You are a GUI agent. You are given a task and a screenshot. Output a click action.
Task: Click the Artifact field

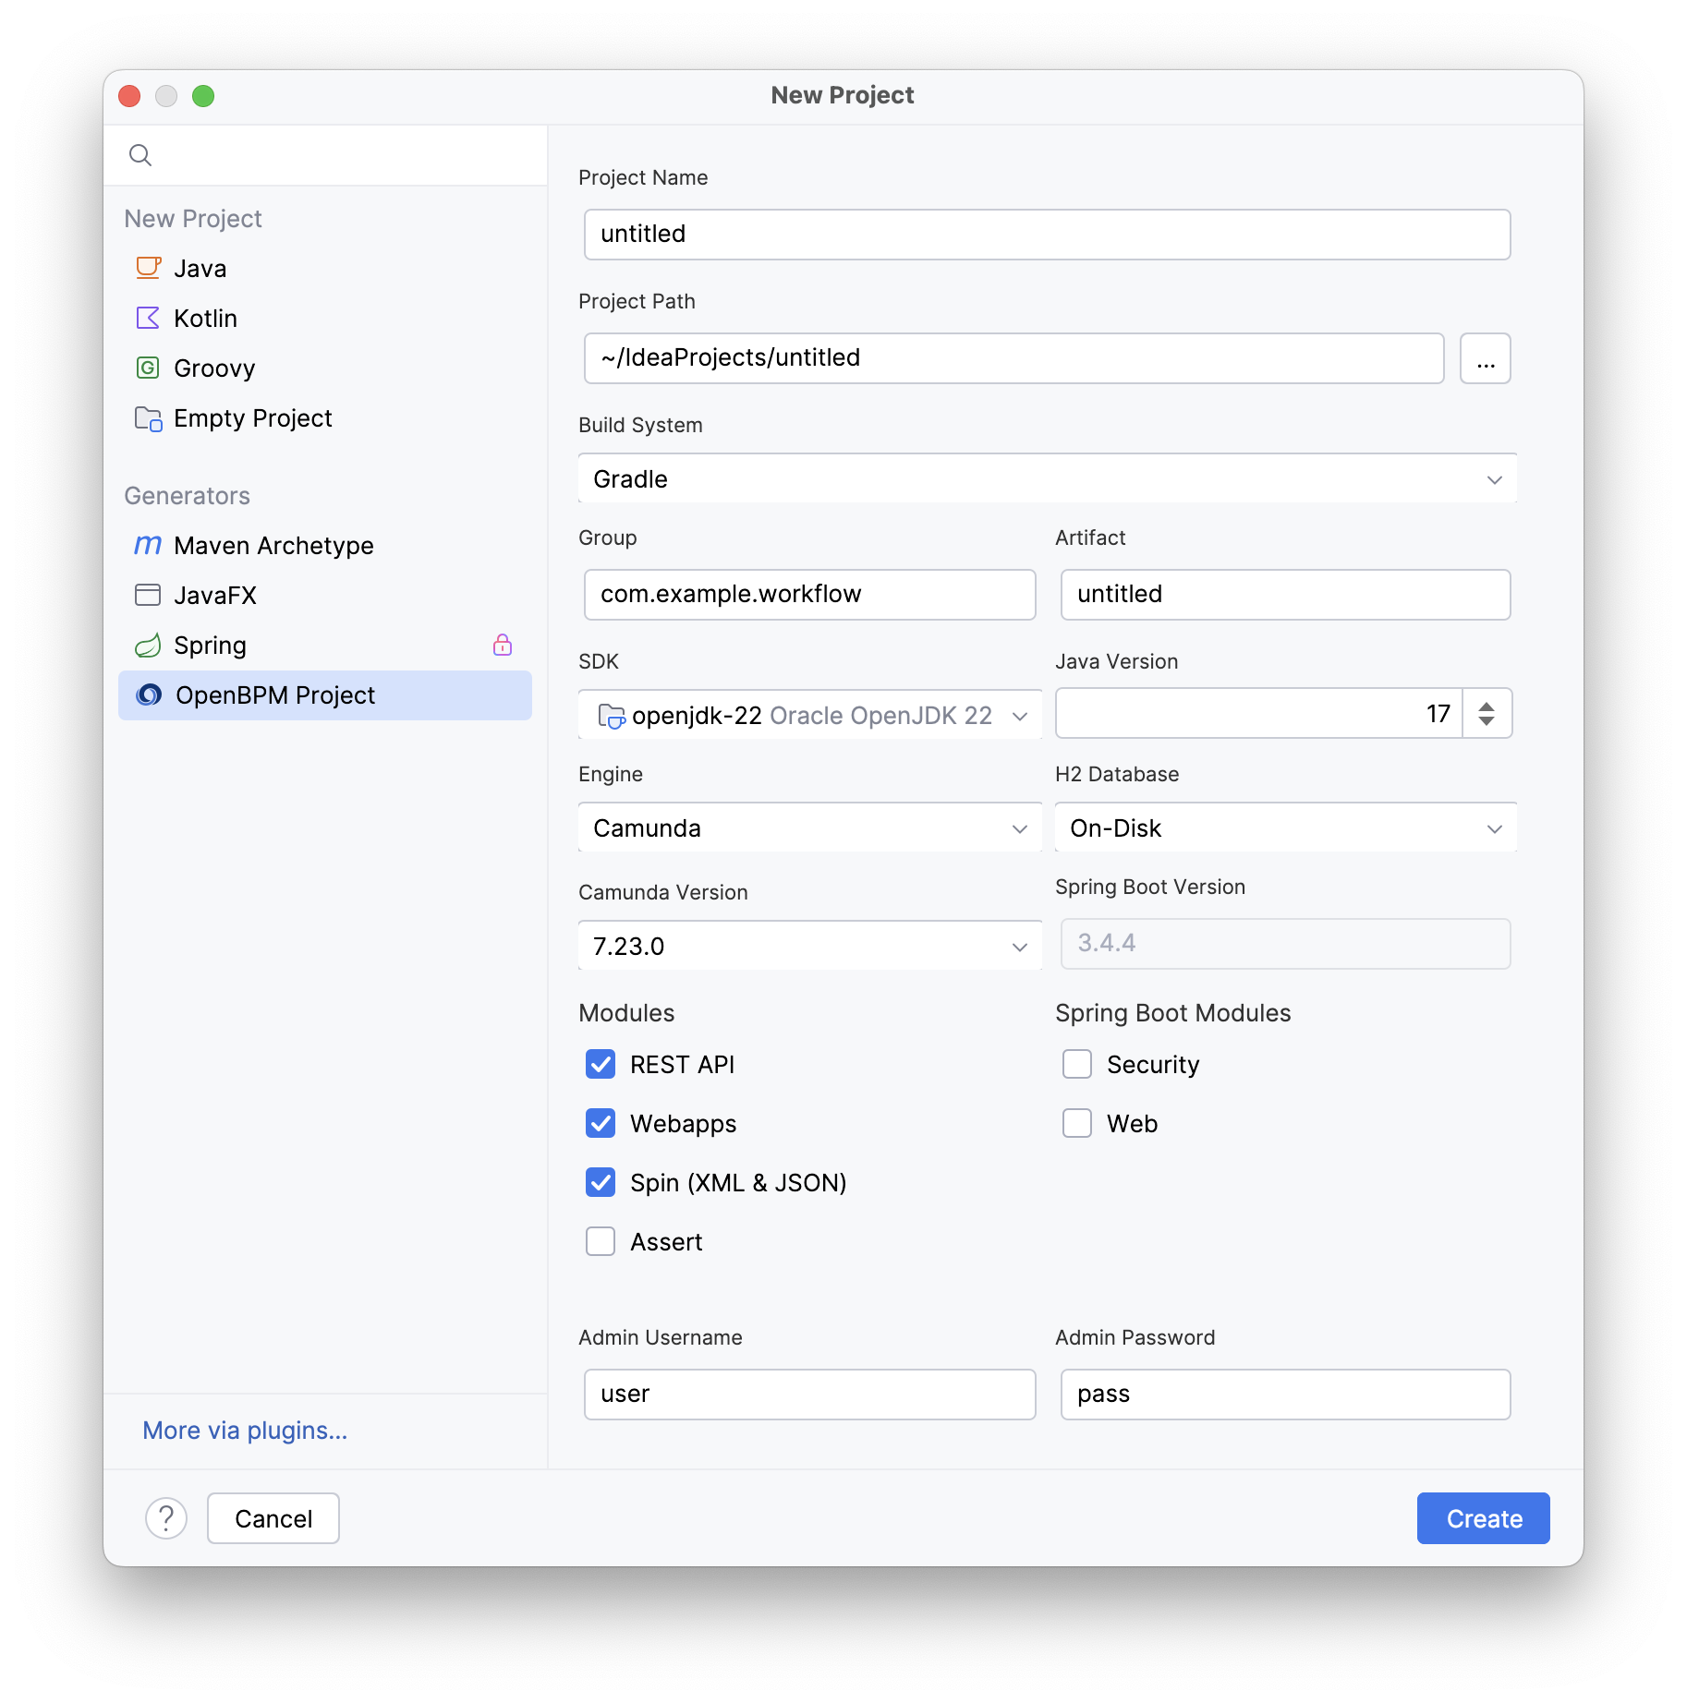1286,595
